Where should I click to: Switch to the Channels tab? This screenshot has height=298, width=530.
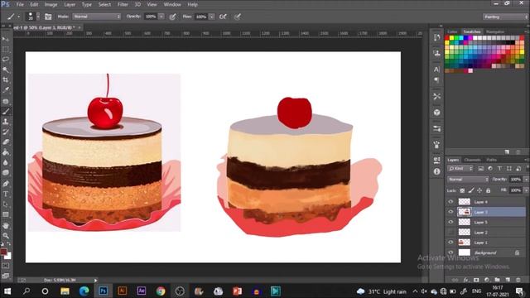(x=472, y=160)
